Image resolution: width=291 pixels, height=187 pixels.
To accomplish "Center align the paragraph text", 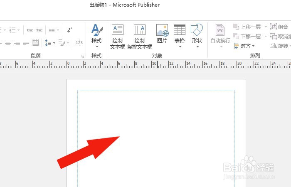I will coord(8,43).
